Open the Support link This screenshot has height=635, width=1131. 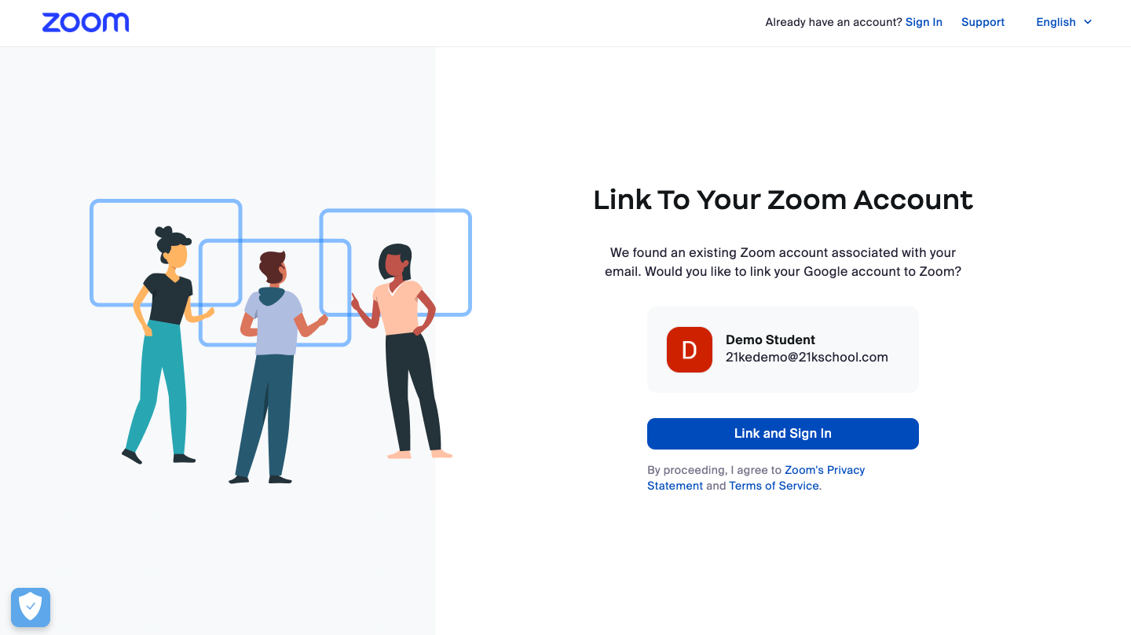(983, 22)
